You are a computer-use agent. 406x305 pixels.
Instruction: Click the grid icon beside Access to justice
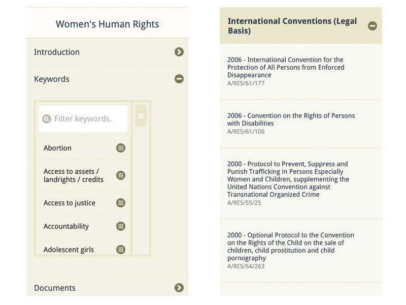pyautogui.click(x=121, y=203)
